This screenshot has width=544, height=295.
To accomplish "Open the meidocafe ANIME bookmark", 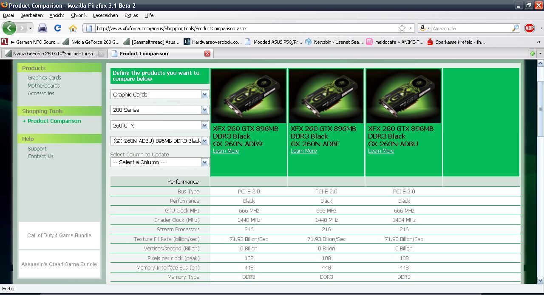I will 395,42.
